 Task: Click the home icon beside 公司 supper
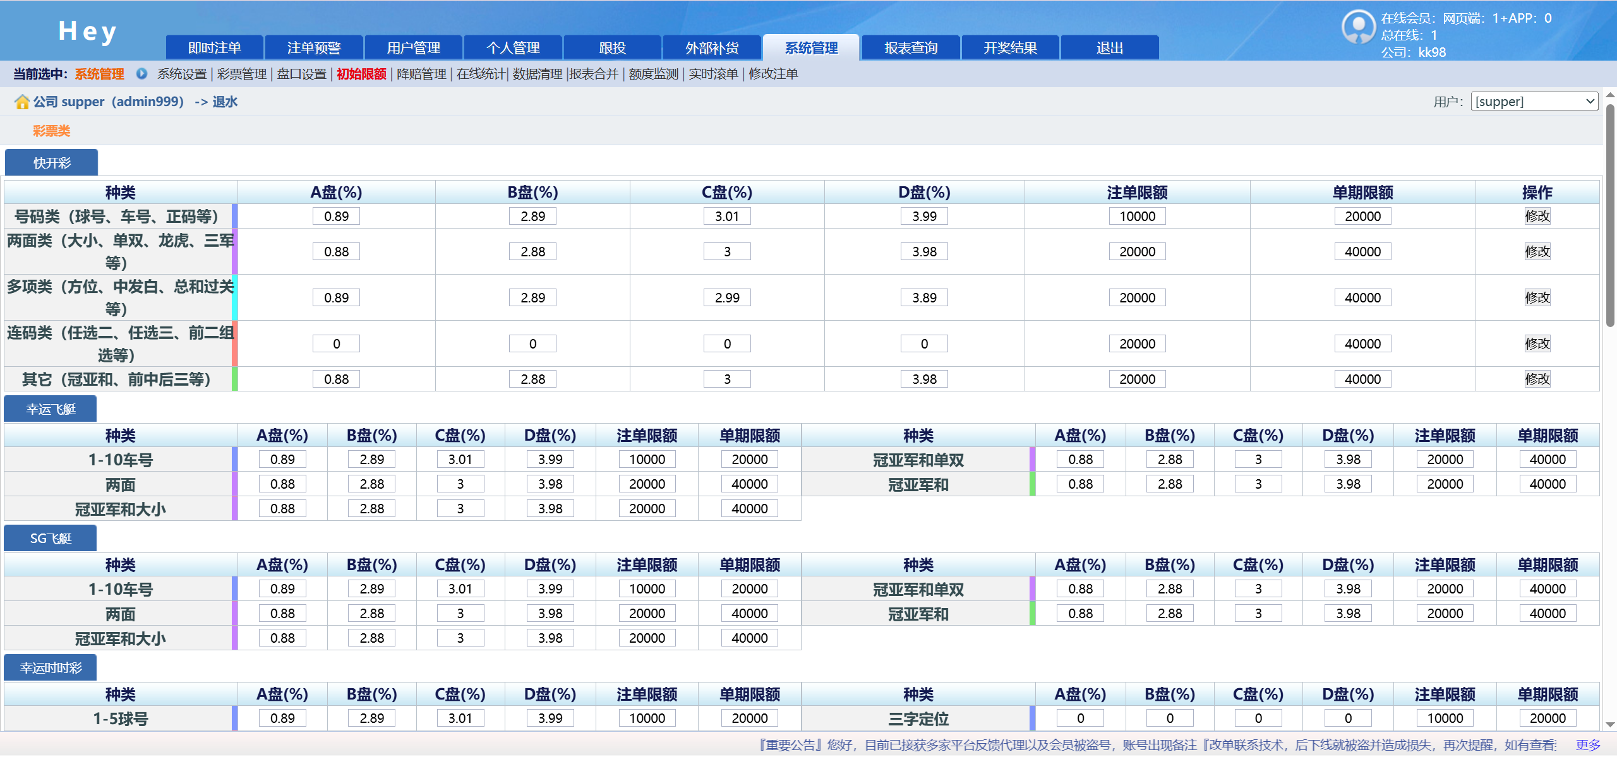(22, 102)
